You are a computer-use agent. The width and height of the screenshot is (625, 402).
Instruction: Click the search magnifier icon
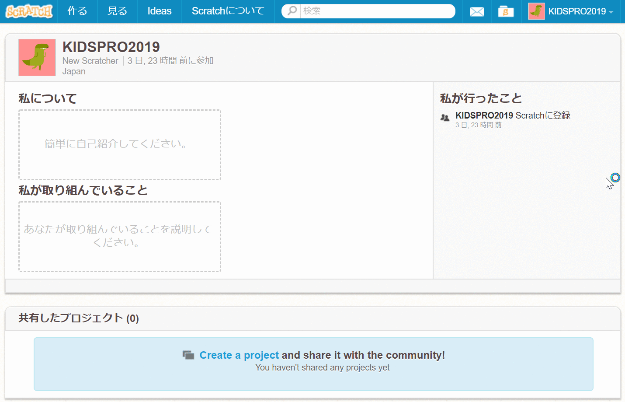(x=292, y=11)
